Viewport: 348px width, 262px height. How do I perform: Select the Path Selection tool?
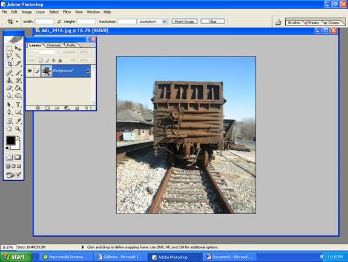pos(9,104)
